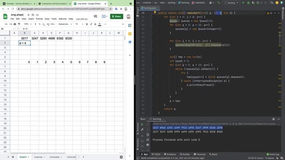
Task: Click the Undo icon in Sheets toolbar
Action: (x=6, y=24)
